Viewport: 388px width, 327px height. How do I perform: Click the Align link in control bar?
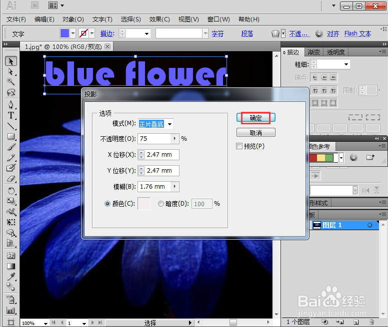(333, 33)
